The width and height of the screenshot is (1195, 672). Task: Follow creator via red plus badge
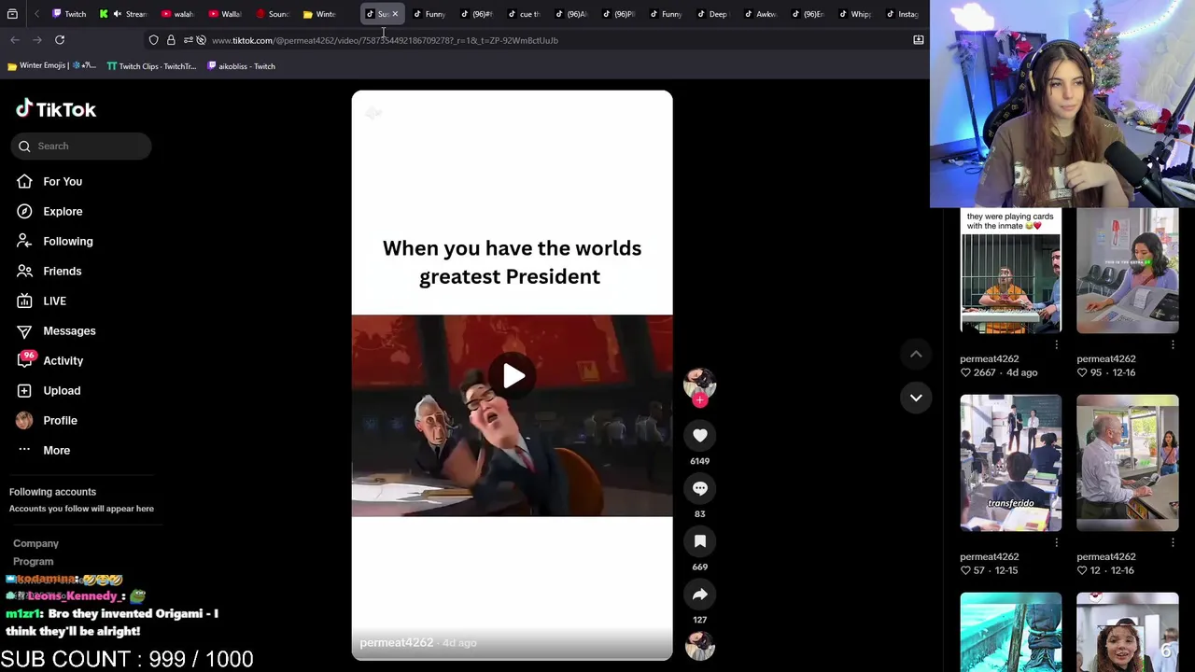700,400
